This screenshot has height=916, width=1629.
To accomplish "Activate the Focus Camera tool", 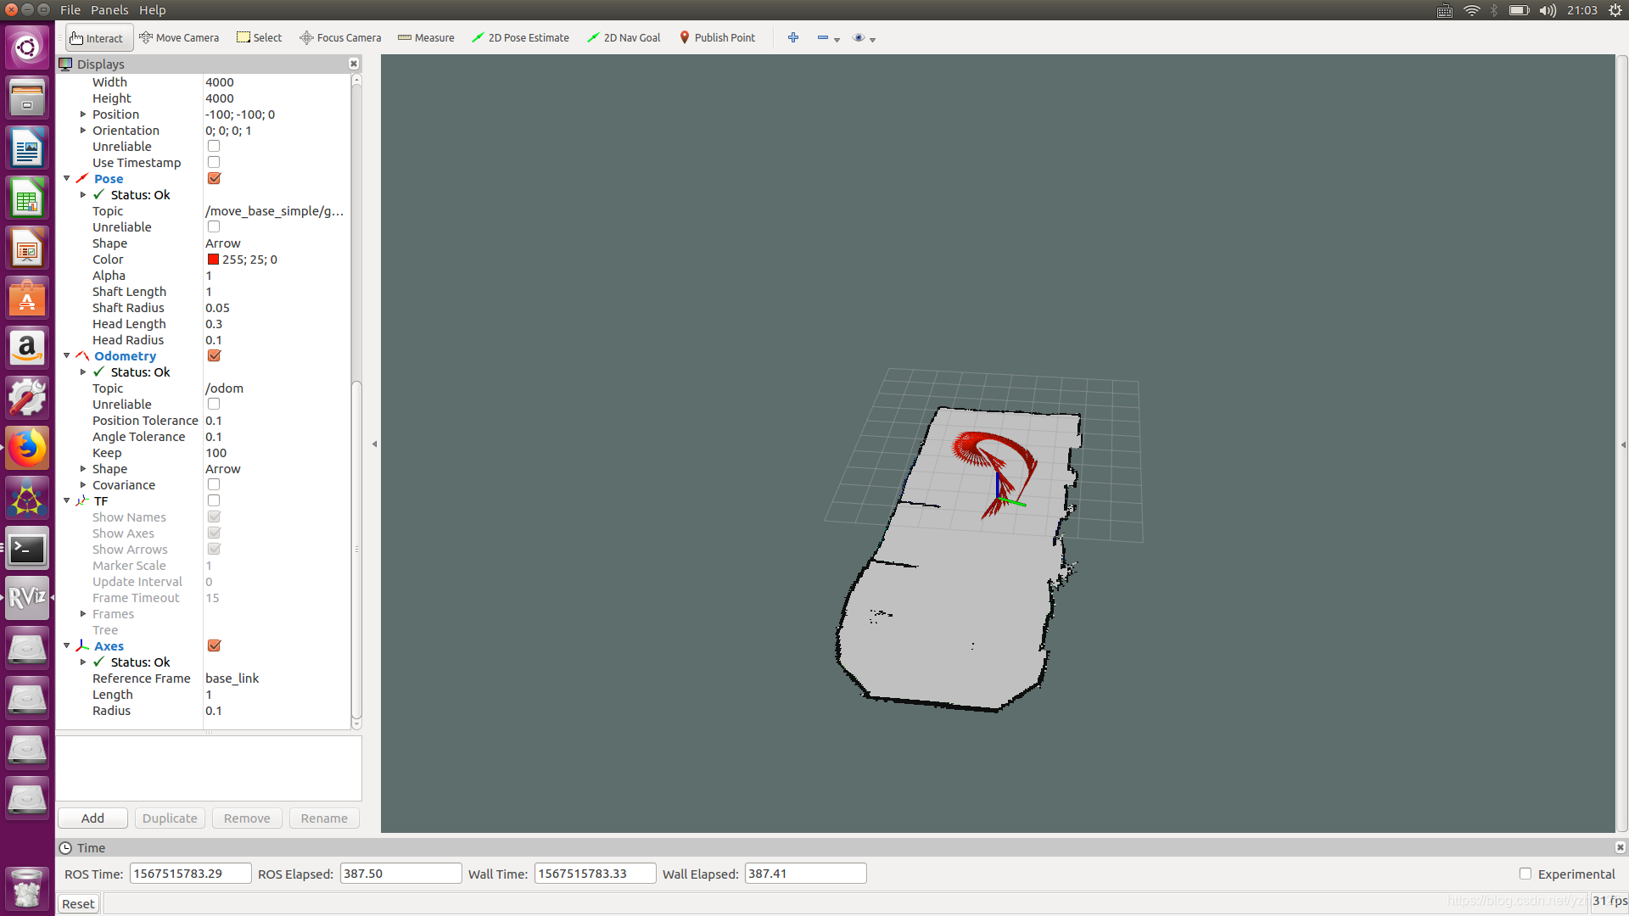I will click(x=340, y=38).
